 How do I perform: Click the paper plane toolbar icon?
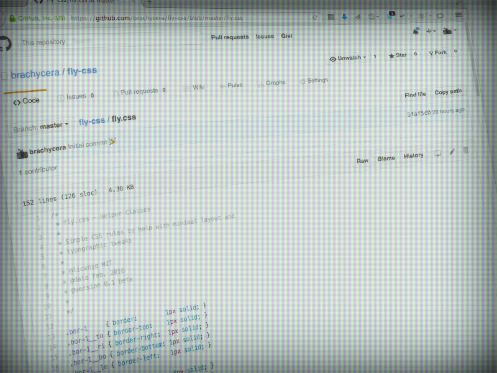[358, 17]
